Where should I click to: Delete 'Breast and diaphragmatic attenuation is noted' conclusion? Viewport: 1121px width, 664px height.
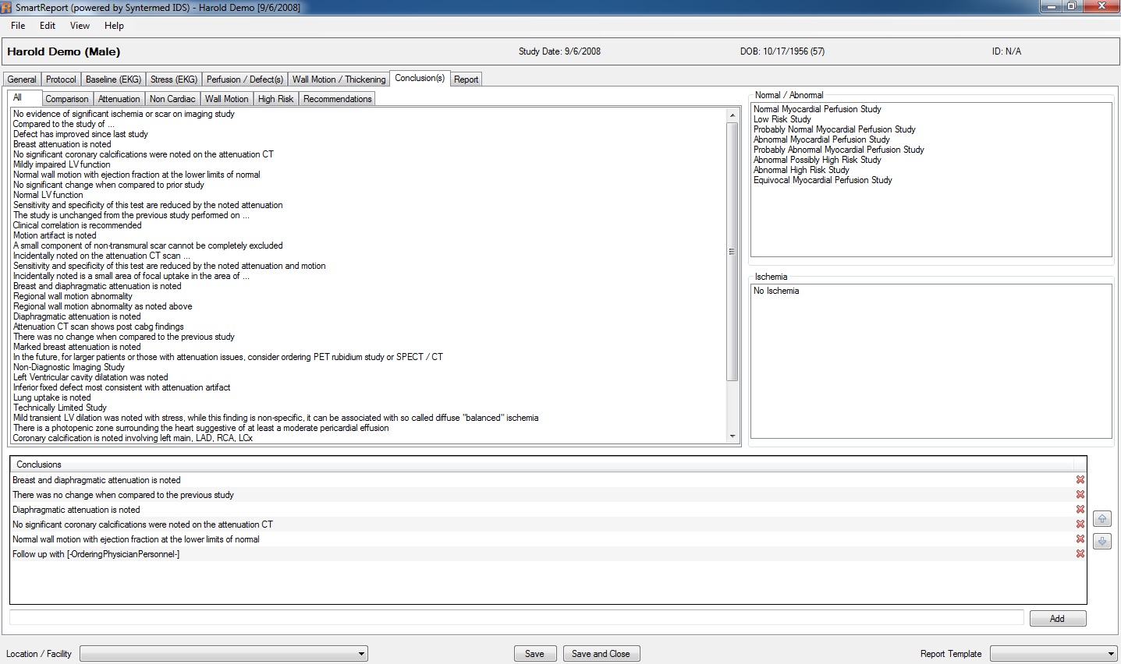pos(1080,480)
